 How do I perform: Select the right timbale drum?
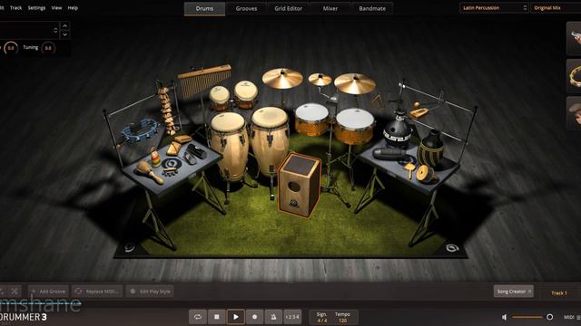point(355,126)
